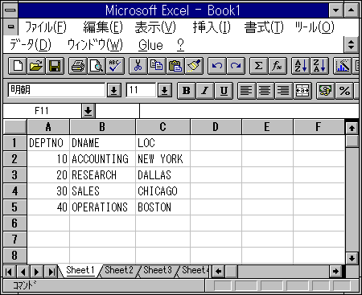Toggle Bold formatting
Screen dimensions: 362x295
(x=187, y=91)
